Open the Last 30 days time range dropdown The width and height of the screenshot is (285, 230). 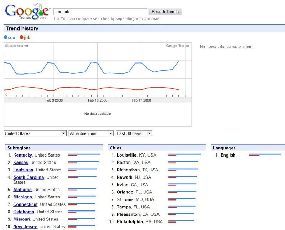tap(134, 133)
